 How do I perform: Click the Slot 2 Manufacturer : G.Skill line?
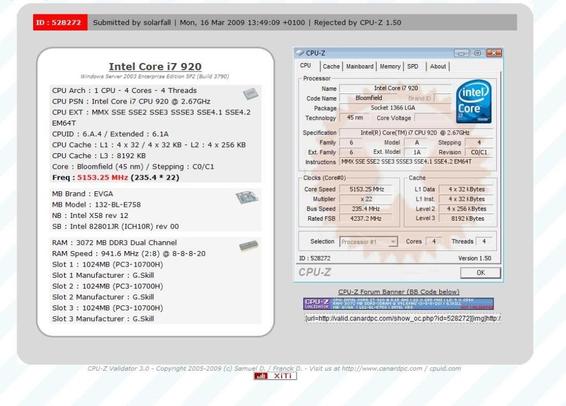(x=103, y=297)
